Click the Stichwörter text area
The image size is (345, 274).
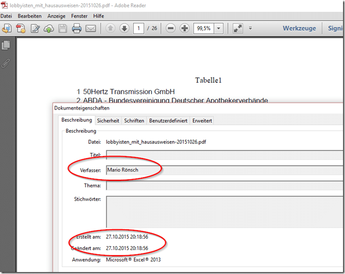[x=224, y=212]
